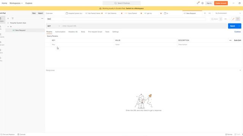The width and height of the screenshot is (243, 136).
Task: Click the Sign In button
Action: point(209,3)
